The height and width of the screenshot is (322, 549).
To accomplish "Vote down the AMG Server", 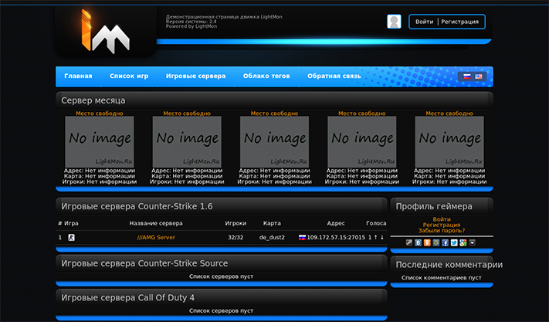I will (x=382, y=237).
